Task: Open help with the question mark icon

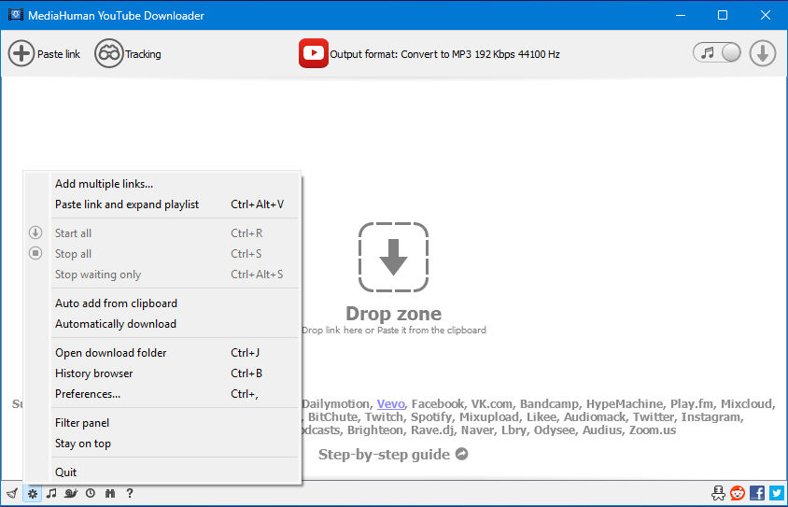Action: [x=130, y=493]
